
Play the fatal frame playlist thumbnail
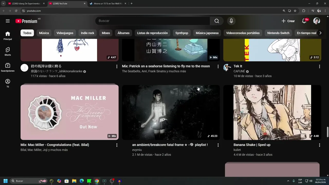click(171, 112)
